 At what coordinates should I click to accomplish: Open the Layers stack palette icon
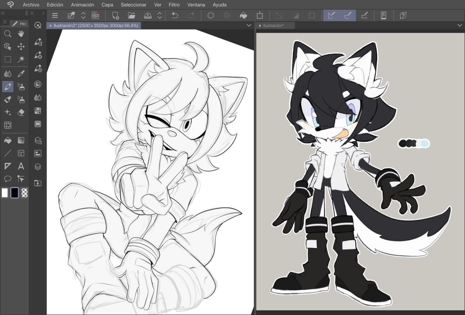38,167
